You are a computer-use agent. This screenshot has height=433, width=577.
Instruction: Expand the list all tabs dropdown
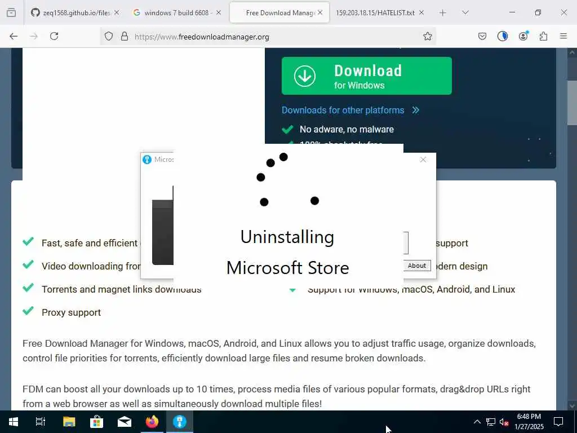(x=465, y=12)
